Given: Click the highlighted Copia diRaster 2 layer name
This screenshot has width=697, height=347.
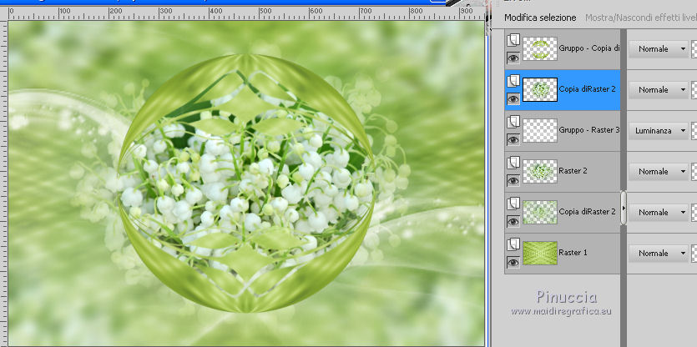Looking at the screenshot, I should (x=587, y=89).
